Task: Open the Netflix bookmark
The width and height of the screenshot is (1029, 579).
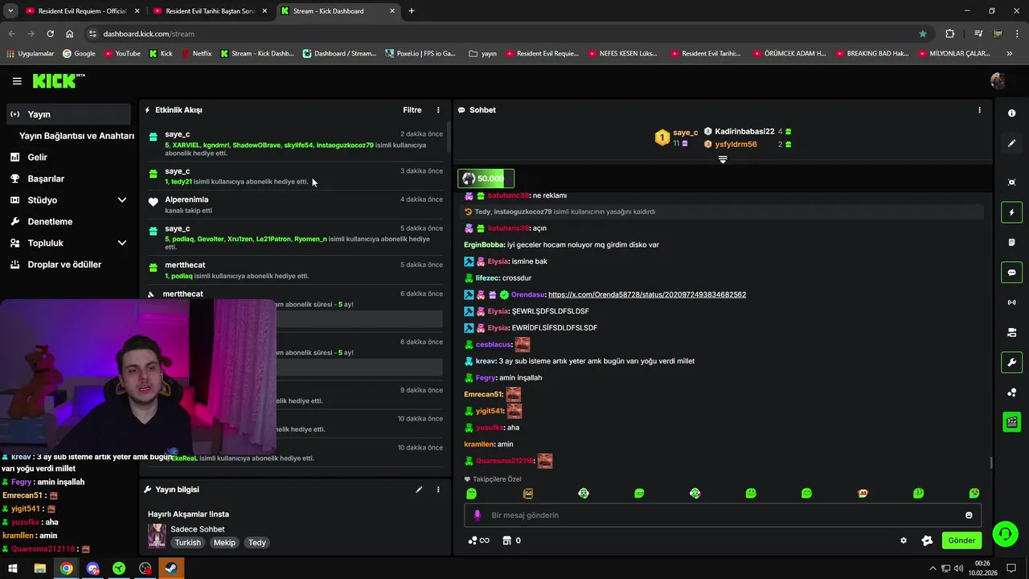Action: 196,54
